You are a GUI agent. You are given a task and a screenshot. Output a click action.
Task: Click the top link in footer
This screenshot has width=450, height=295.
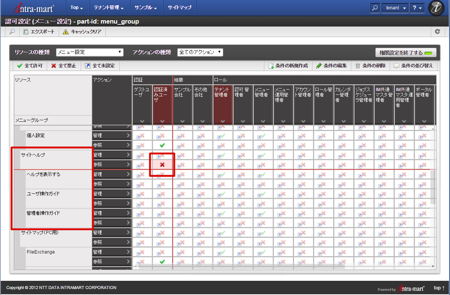click(439, 288)
